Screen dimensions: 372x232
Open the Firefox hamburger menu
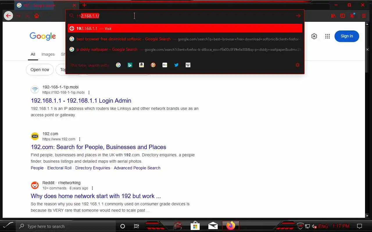tap(364, 16)
